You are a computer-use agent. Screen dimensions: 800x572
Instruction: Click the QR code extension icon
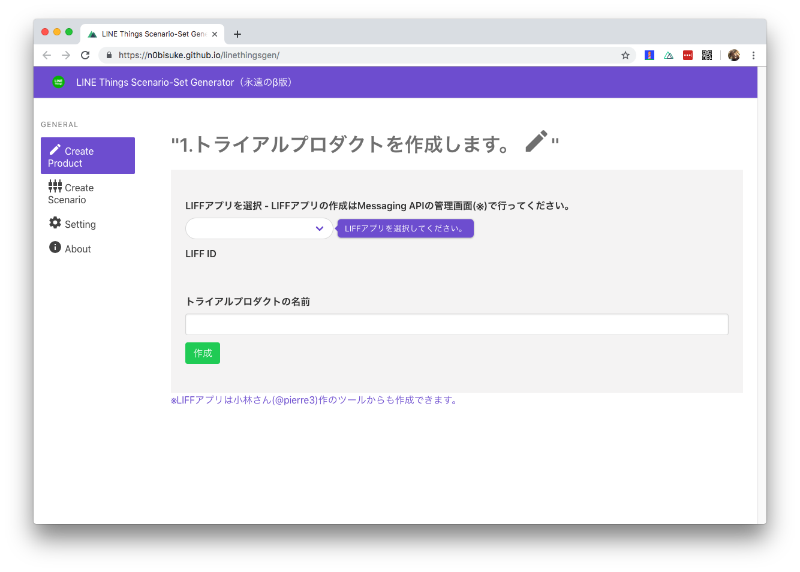pos(707,55)
